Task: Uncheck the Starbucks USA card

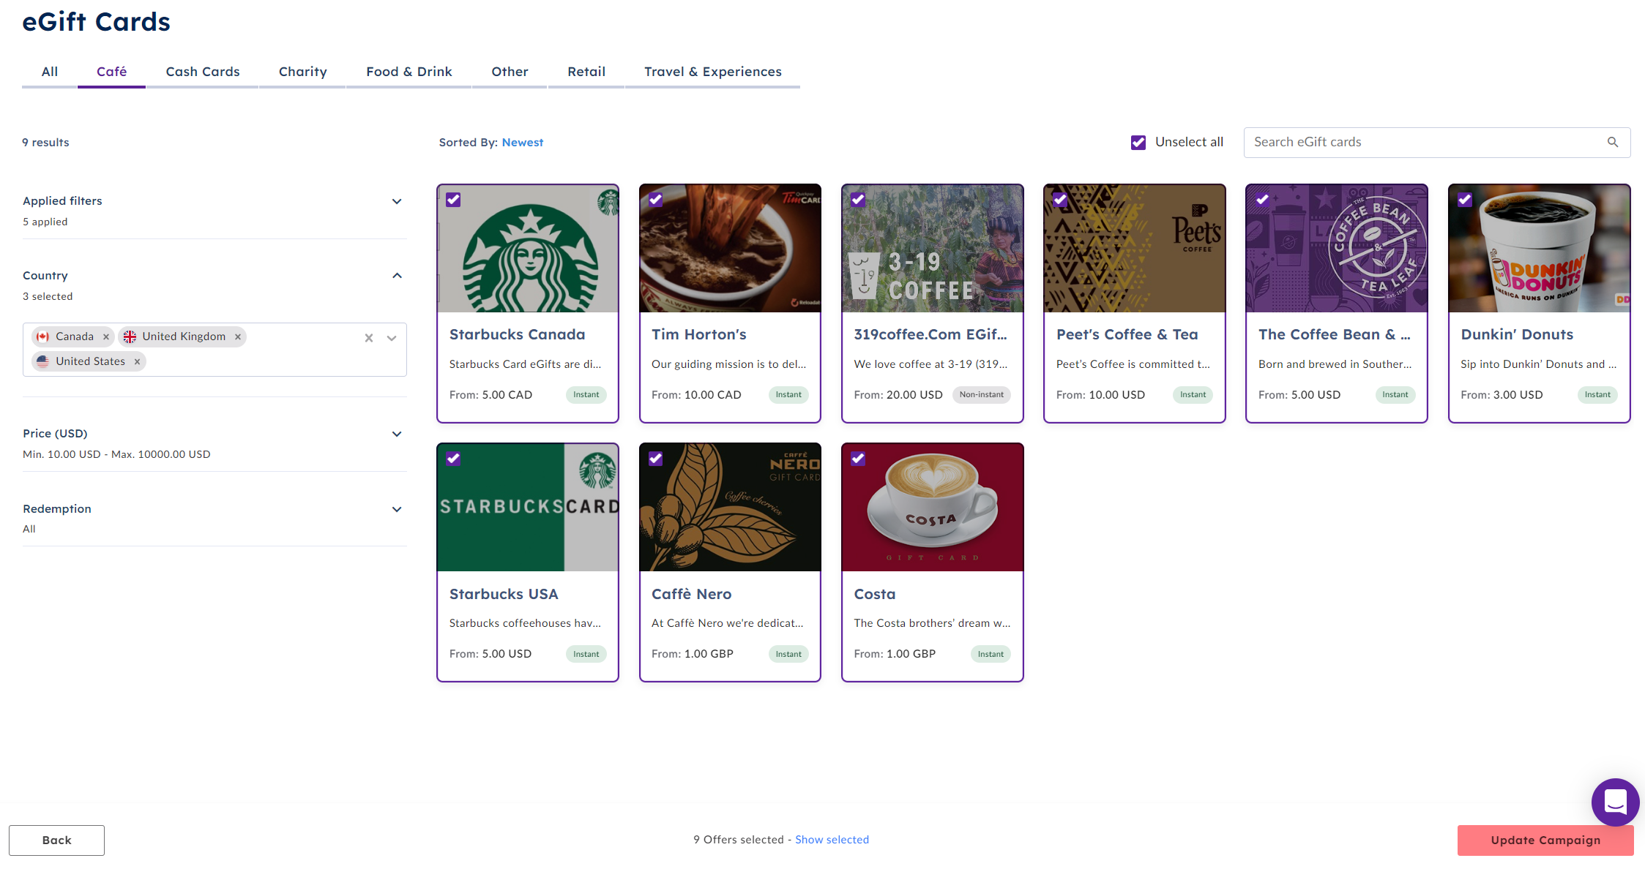Action: 453,459
